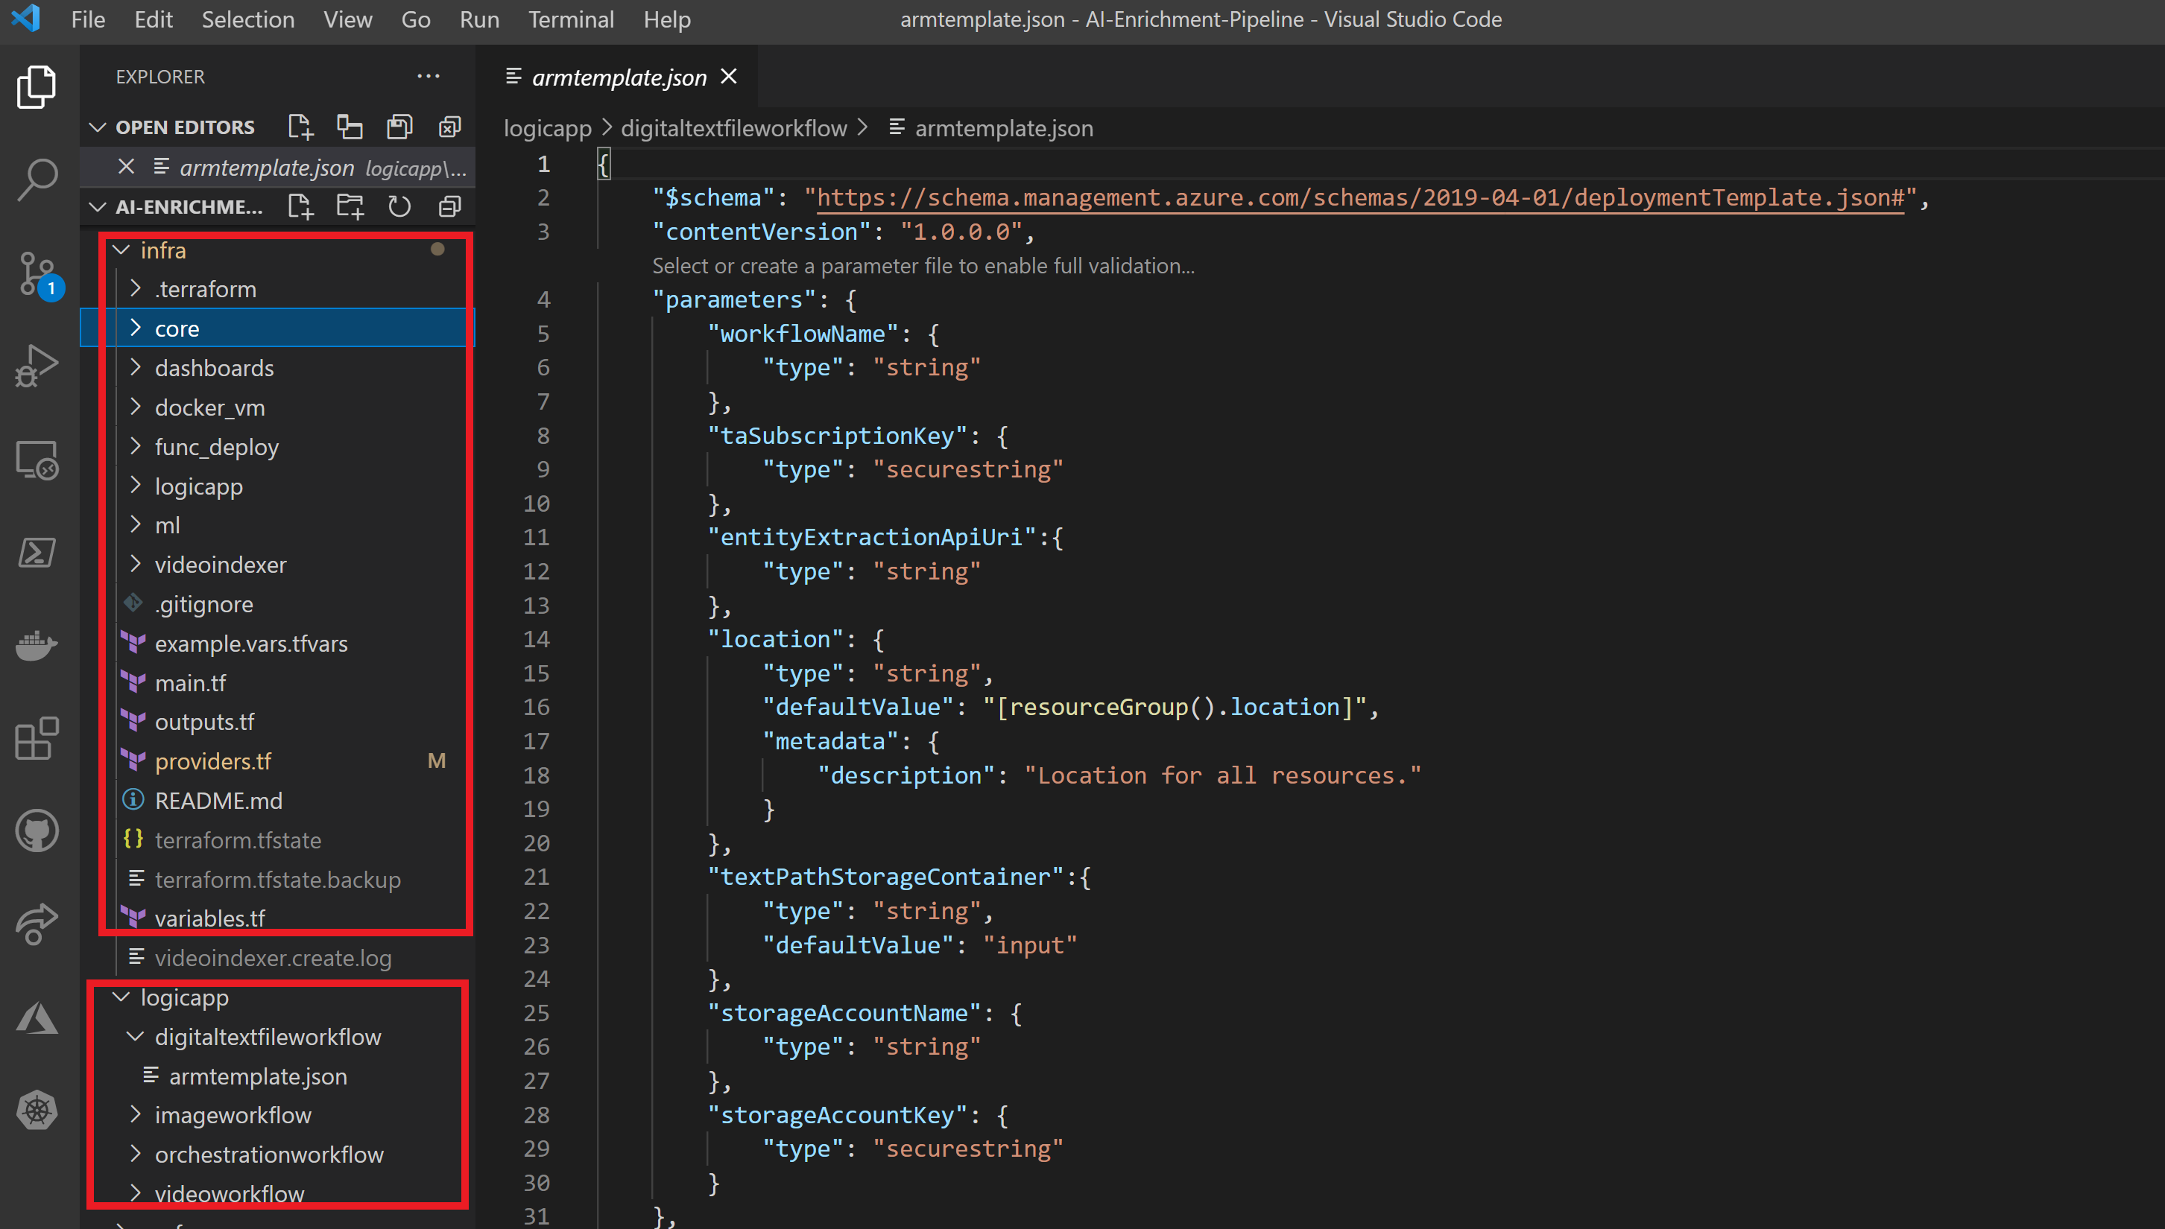Open the View menu
This screenshot has height=1229, width=2165.
pos(347,19)
